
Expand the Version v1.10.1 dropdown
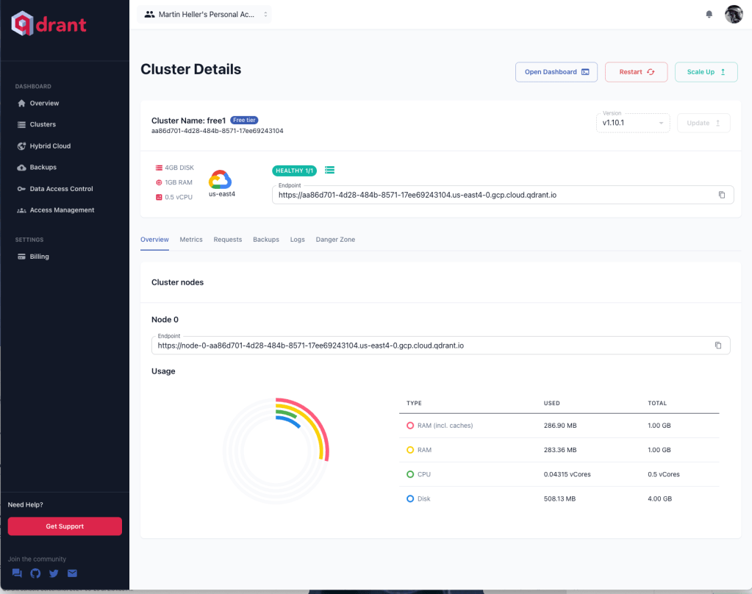pos(633,123)
